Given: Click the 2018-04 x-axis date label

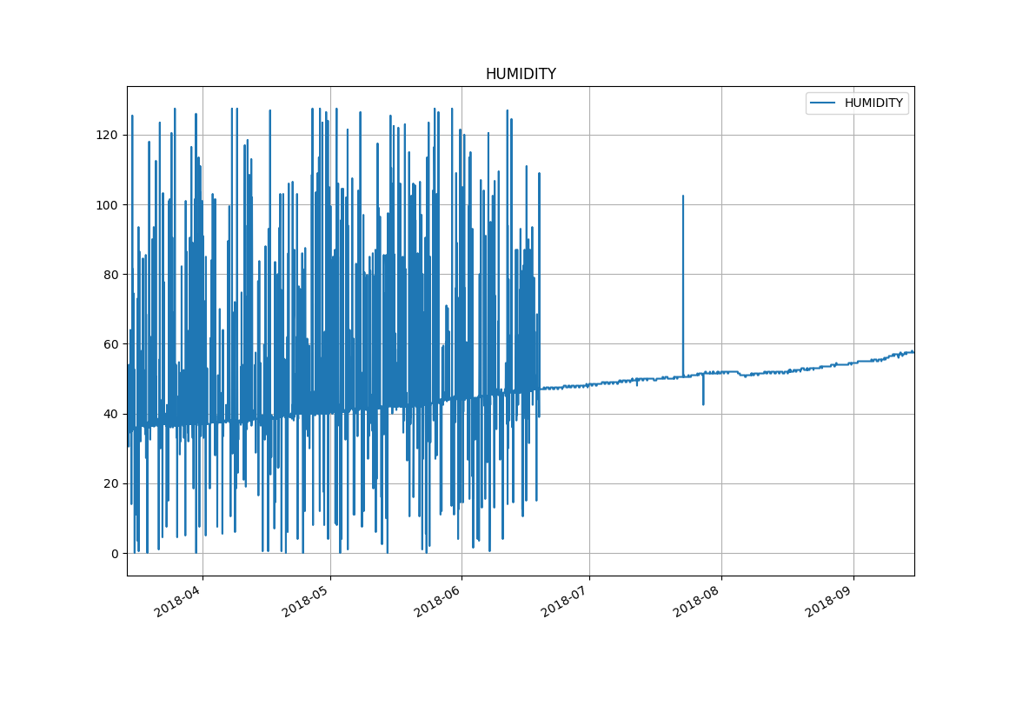Looking at the screenshot, I should pos(178,598).
